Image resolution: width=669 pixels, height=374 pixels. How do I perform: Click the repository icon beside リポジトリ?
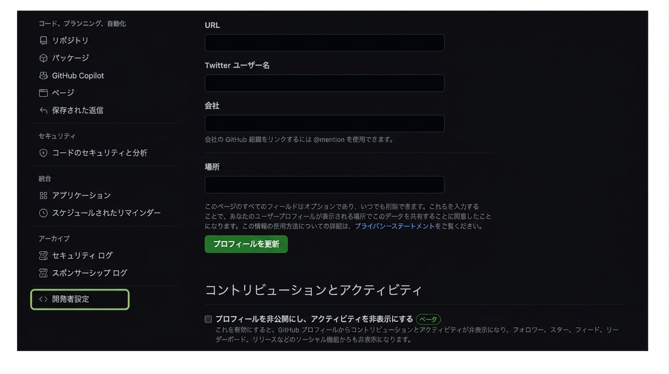(x=43, y=40)
